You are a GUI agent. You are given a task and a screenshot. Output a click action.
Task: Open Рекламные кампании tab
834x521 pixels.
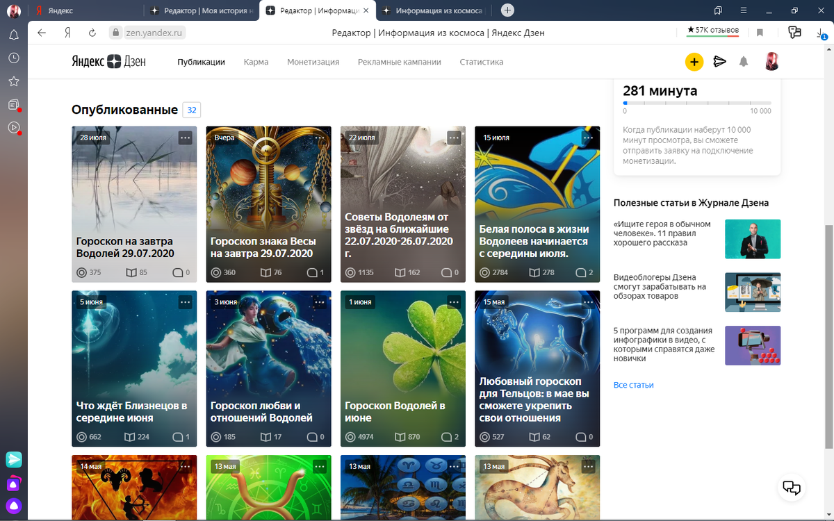coord(400,62)
